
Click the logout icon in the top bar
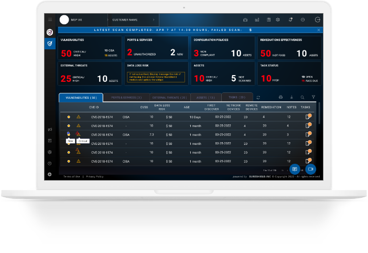click(x=317, y=19)
